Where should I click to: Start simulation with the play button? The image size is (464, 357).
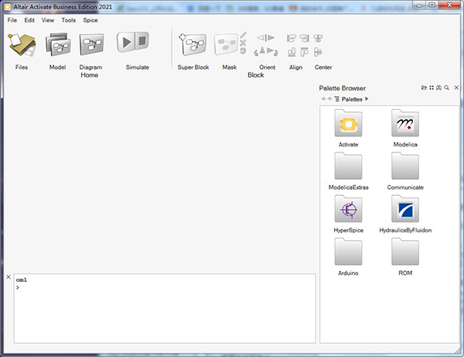click(125, 43)
